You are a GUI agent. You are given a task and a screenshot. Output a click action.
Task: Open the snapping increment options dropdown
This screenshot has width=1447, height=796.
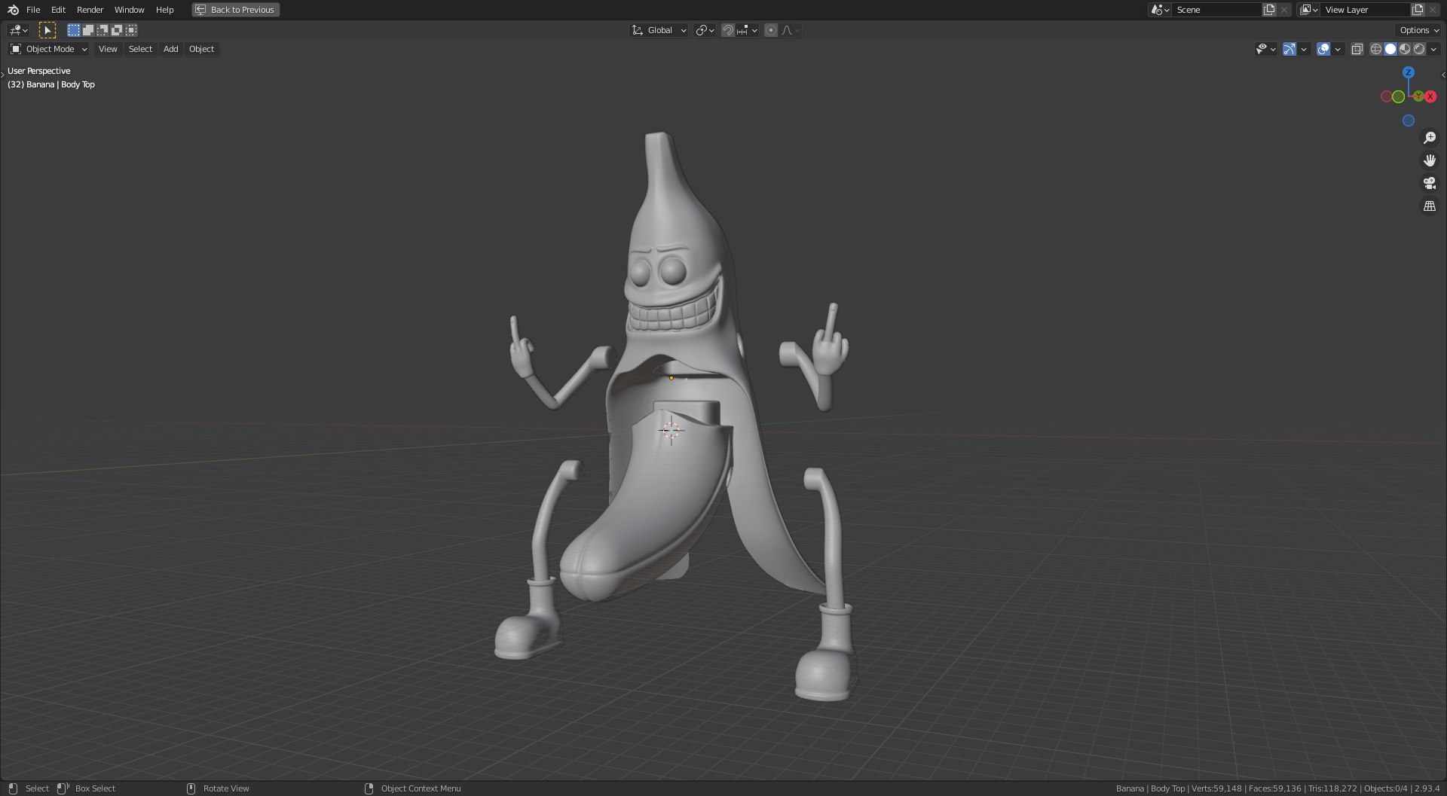coord(747,30)
